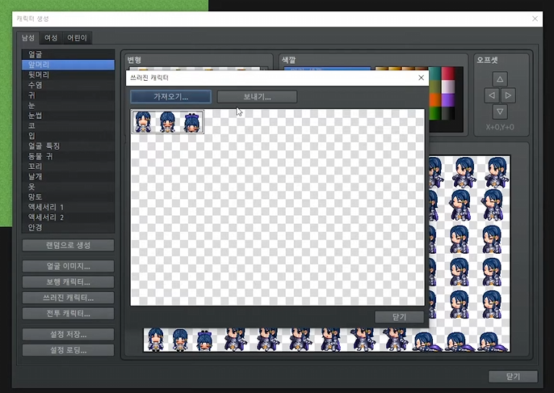Viewport: 554px width, 393px height.
Task: Select 코 in the parts list
Action: point(68,126)
